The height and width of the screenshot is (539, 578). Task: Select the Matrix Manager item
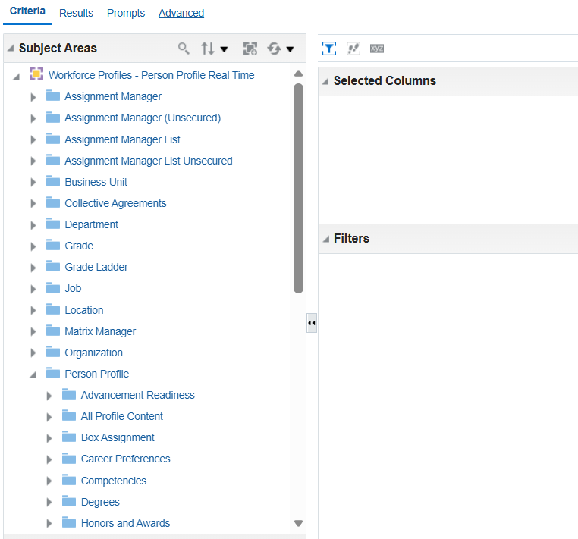[100, 331]
